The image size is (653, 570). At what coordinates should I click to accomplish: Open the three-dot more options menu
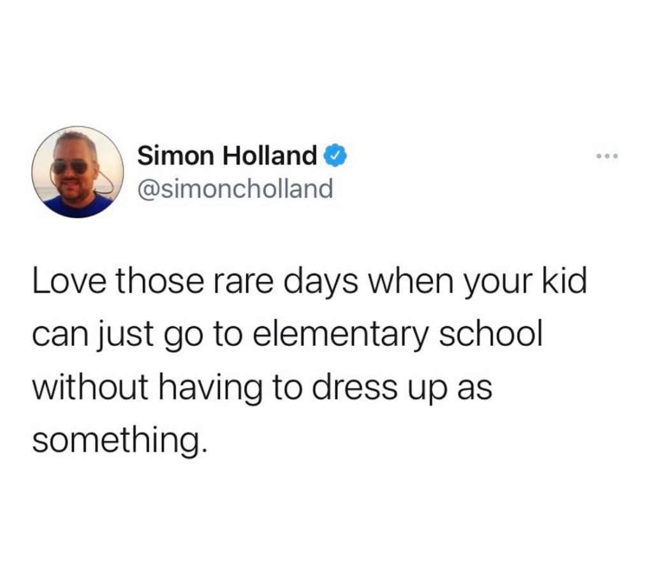607,157
